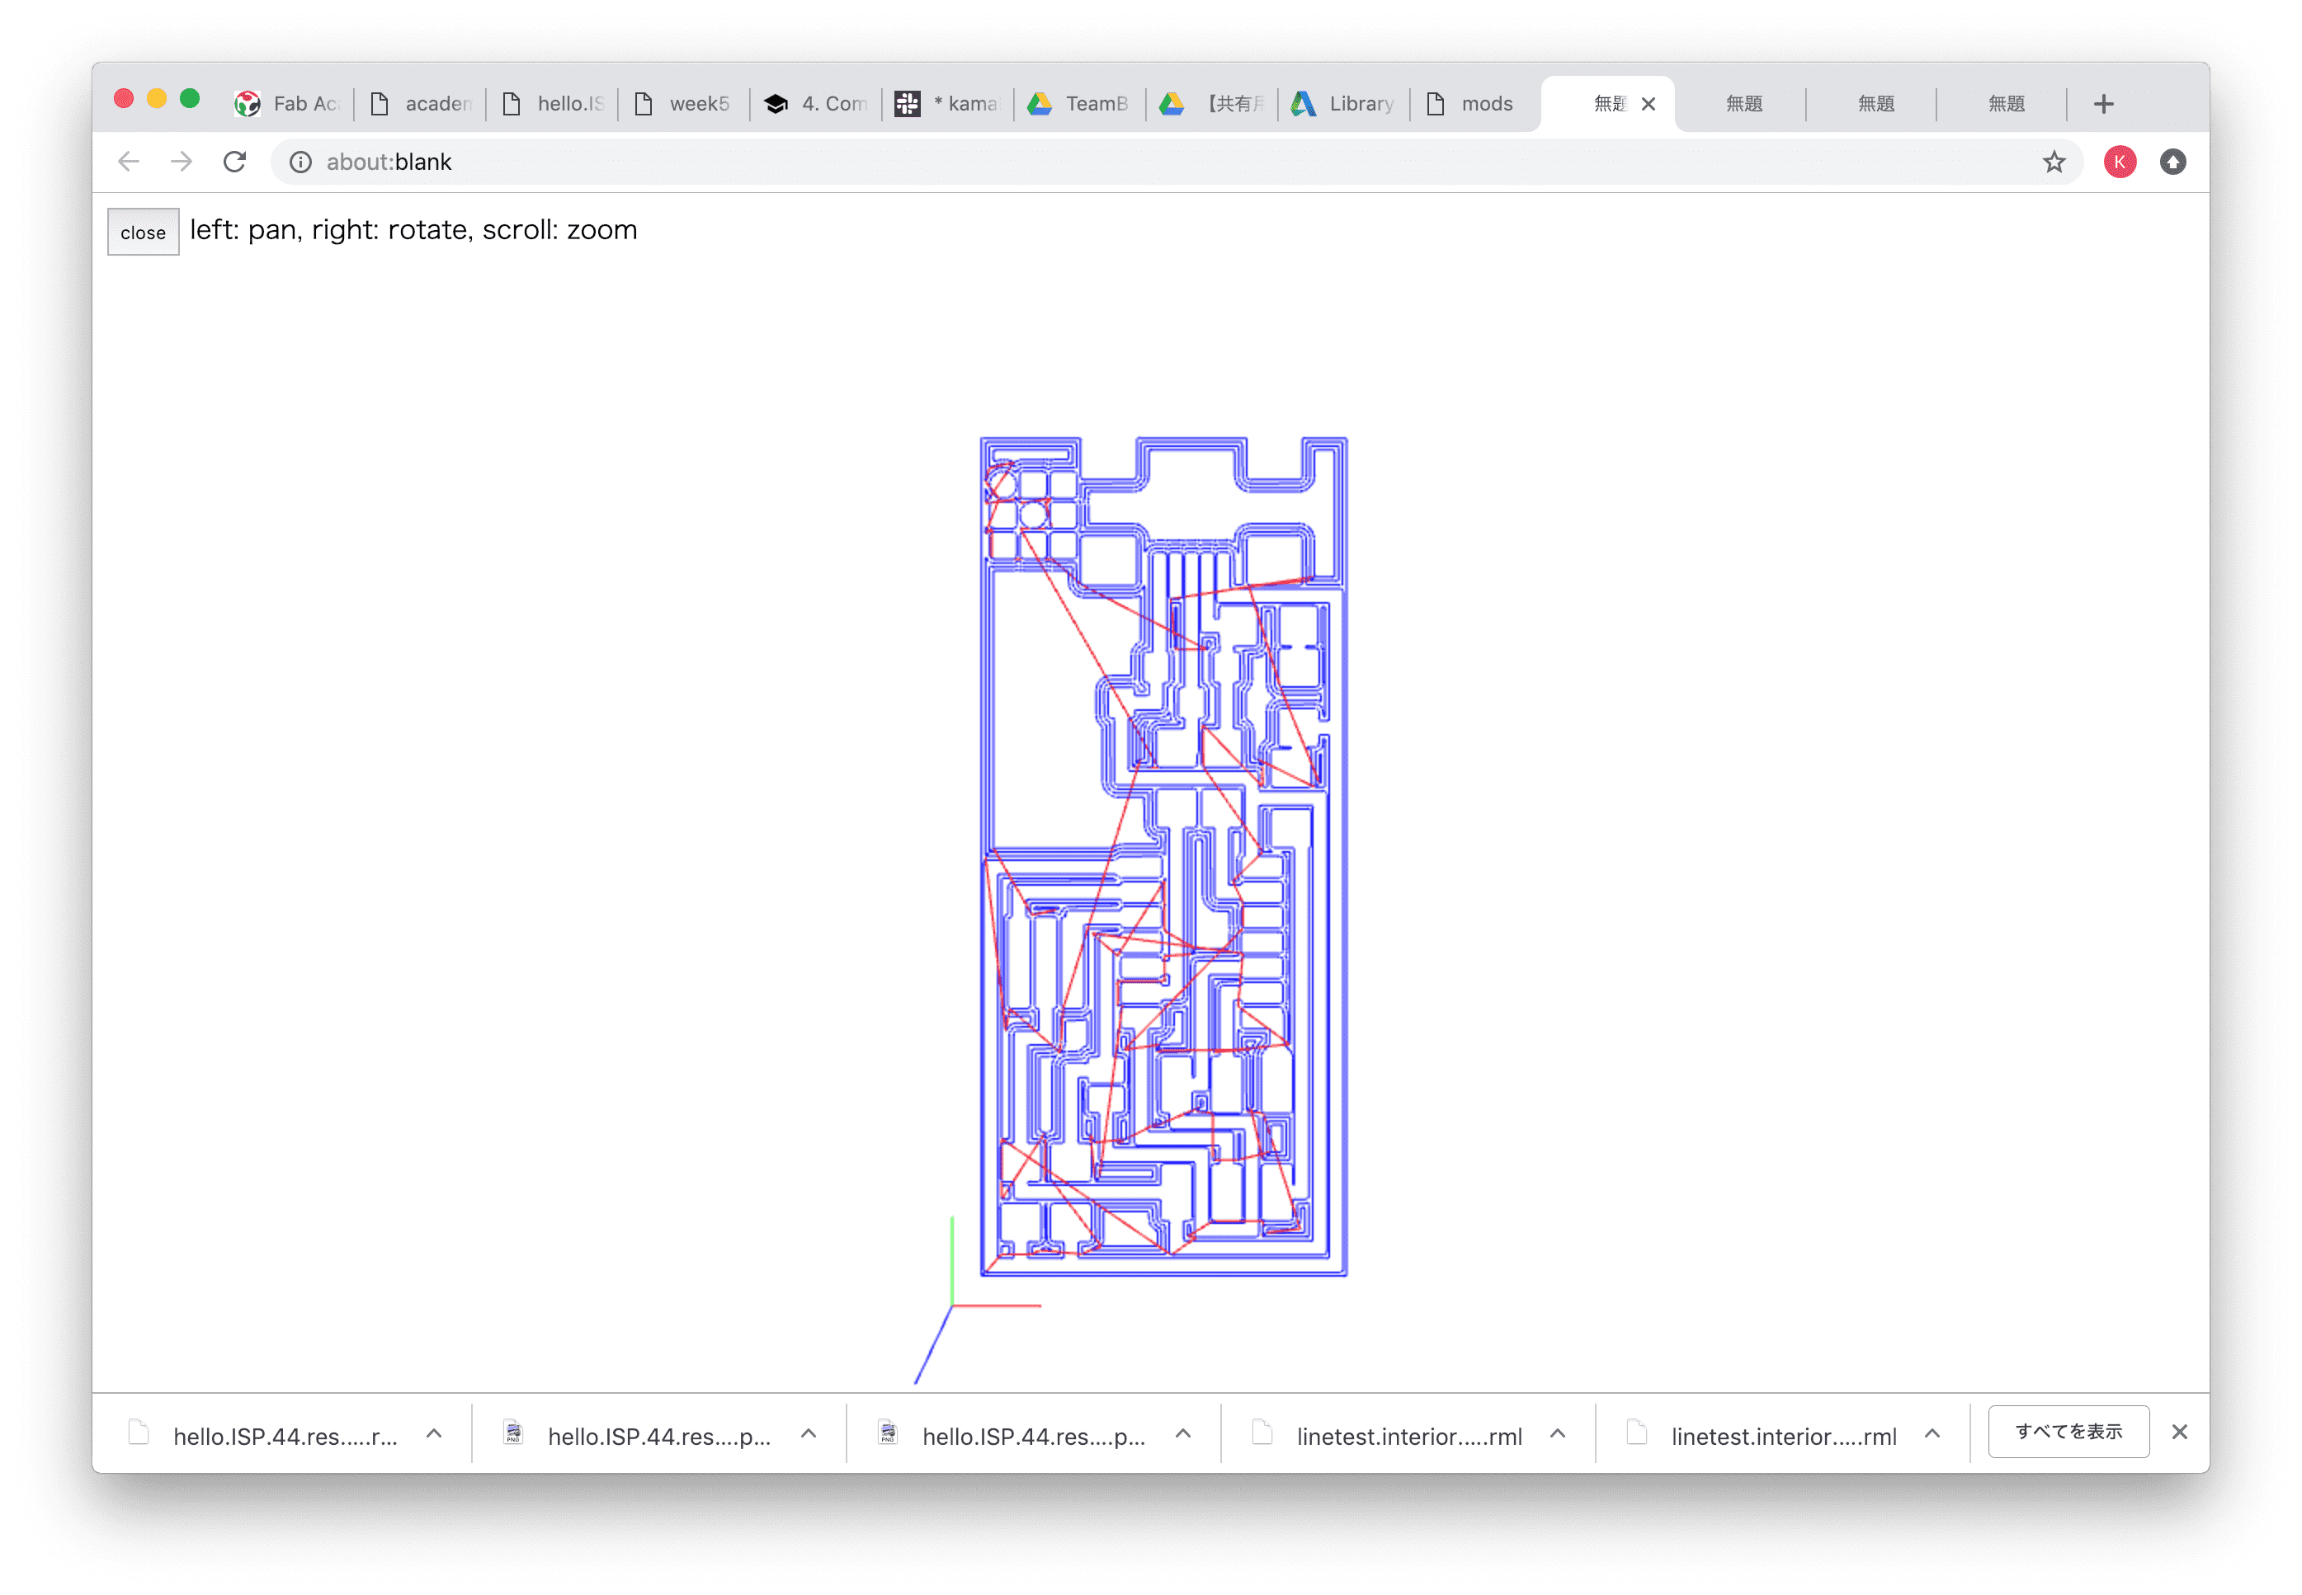Click the forward navigation arrow
Image resolution: width=2302 pixels, height=1595 pixels.
pyautogui.click(x=181, y=162)
